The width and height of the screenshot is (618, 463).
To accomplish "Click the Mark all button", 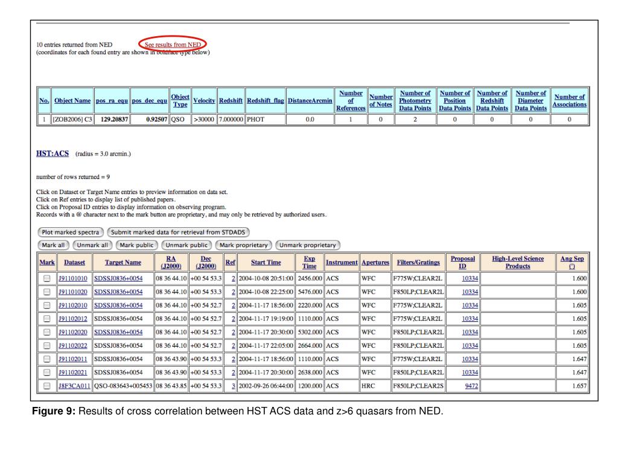I will pyautogui.click(x=53, y=245).
